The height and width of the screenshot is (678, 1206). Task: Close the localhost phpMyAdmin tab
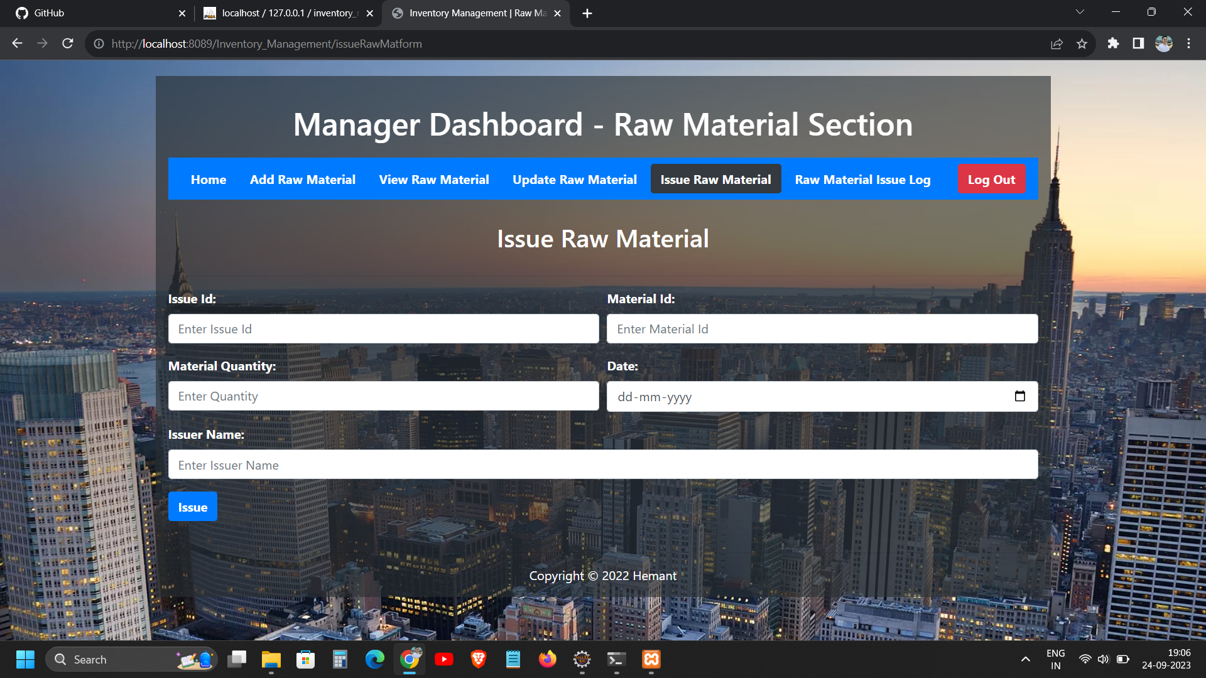[370, 13]
